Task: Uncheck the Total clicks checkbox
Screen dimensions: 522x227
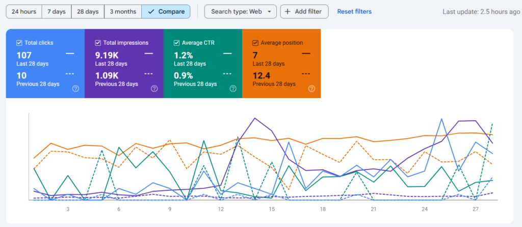Action: point(19,43)
